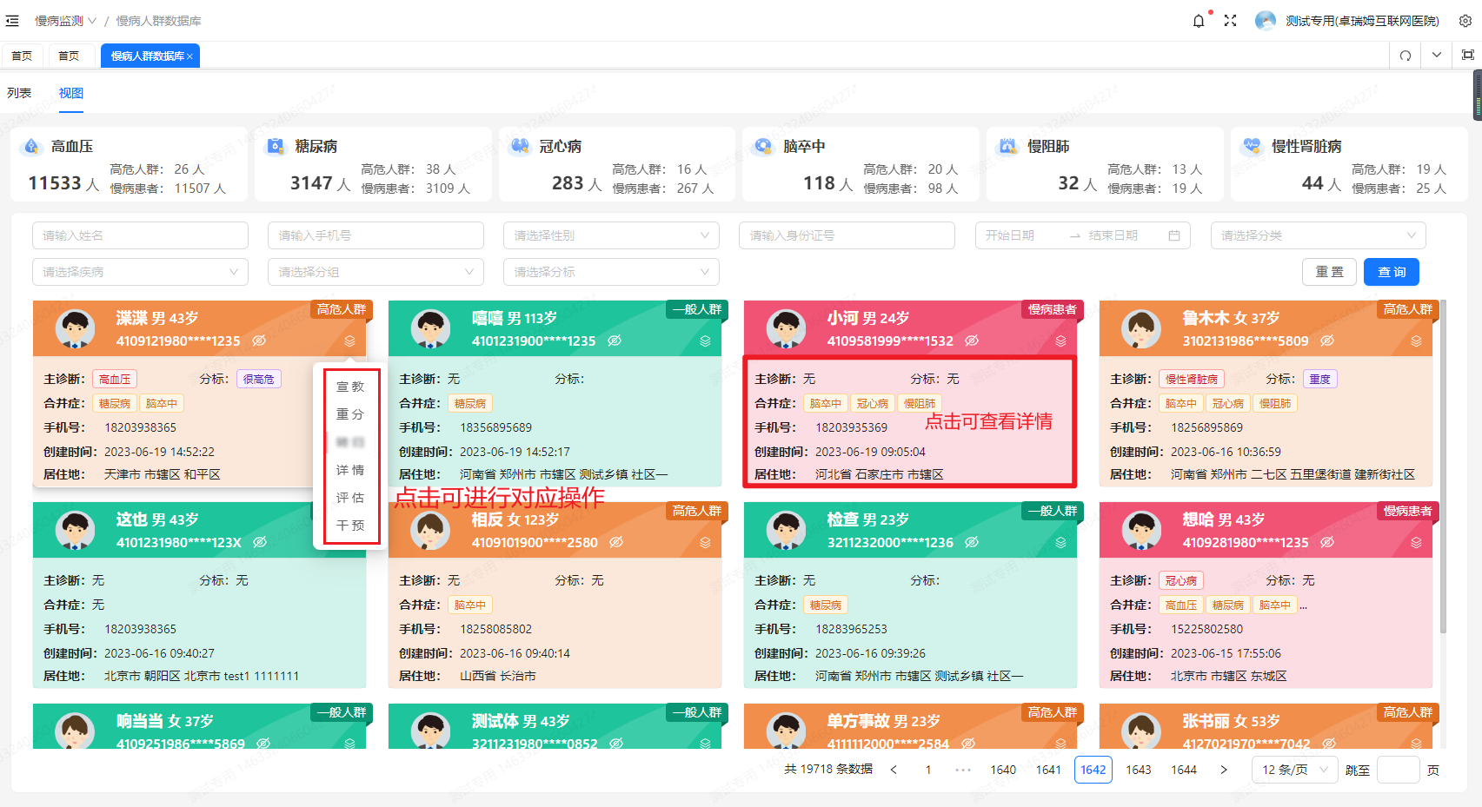1482x807 pixels.
Task: Click the 跳至 page number box
Action: [1399, 770]
